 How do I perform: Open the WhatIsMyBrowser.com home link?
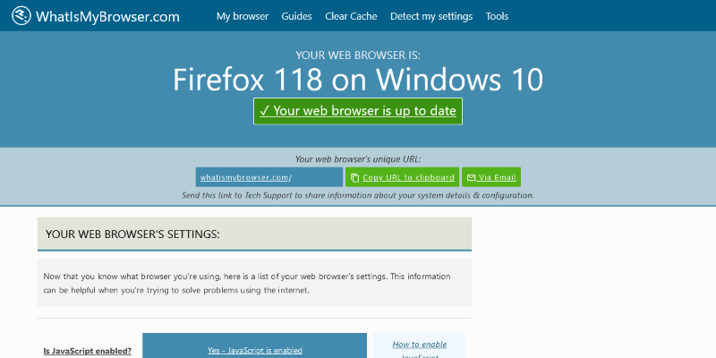click(96, 16)
